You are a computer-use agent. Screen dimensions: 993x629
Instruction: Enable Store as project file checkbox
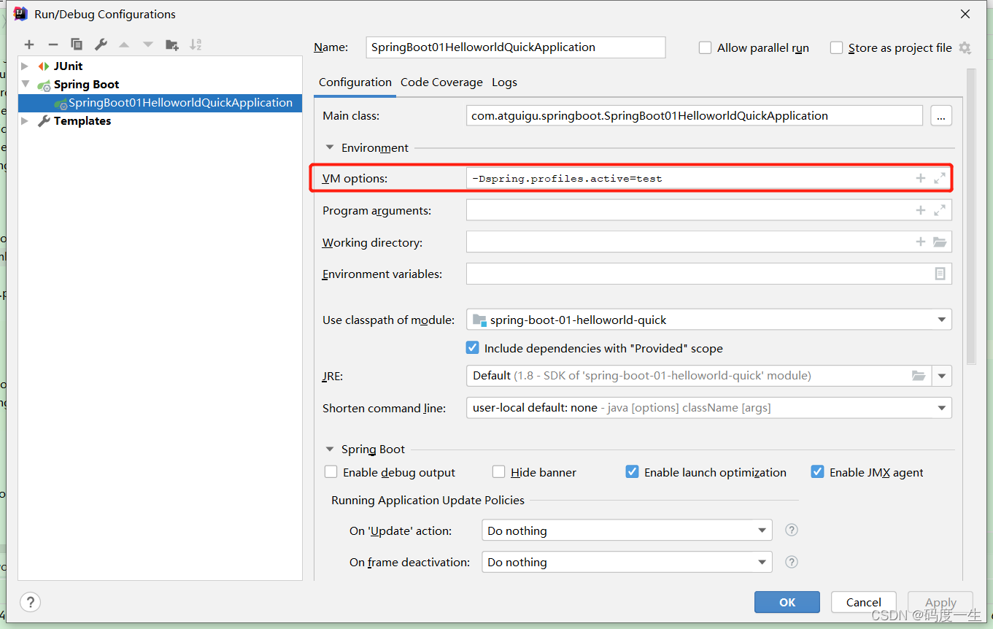[x=836, y=48]
